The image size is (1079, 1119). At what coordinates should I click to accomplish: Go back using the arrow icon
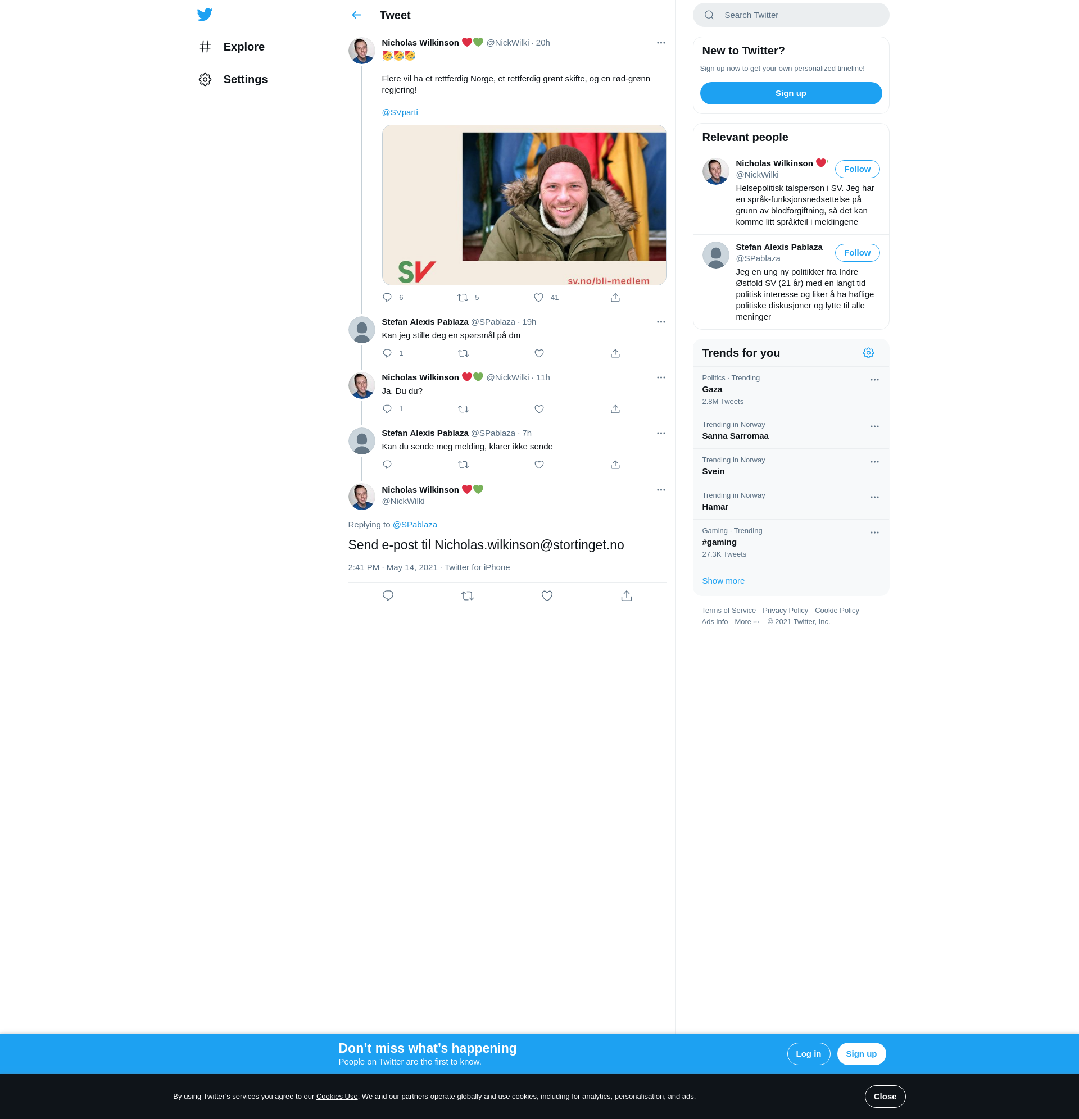(356, 15)
